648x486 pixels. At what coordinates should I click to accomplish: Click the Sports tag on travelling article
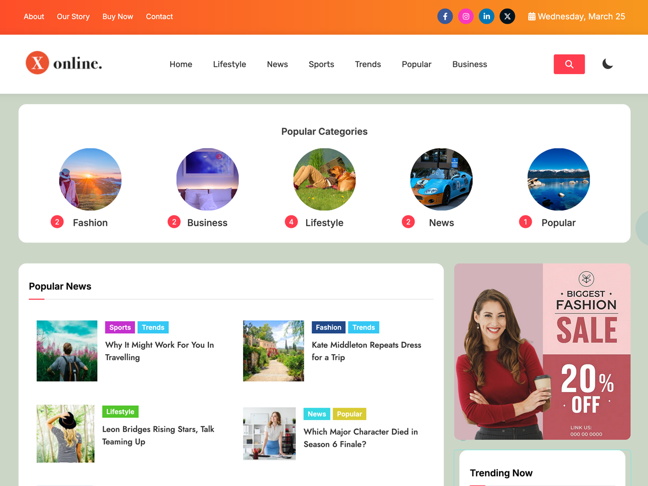coord(120,327)
